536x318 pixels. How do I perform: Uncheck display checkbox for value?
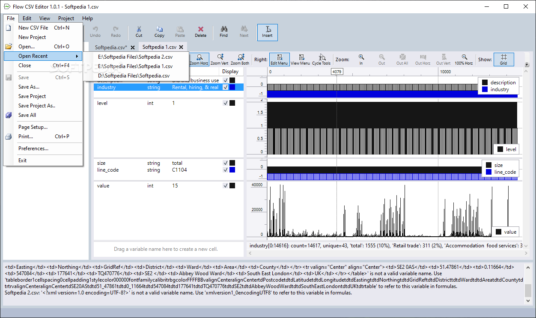point(226,186)
